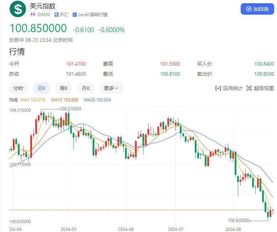This screenshot has height=232, width=277.
Task: Click the 外汇 globe icon
Action: pos(57,15)
